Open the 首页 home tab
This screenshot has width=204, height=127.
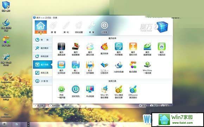point(41,27)
